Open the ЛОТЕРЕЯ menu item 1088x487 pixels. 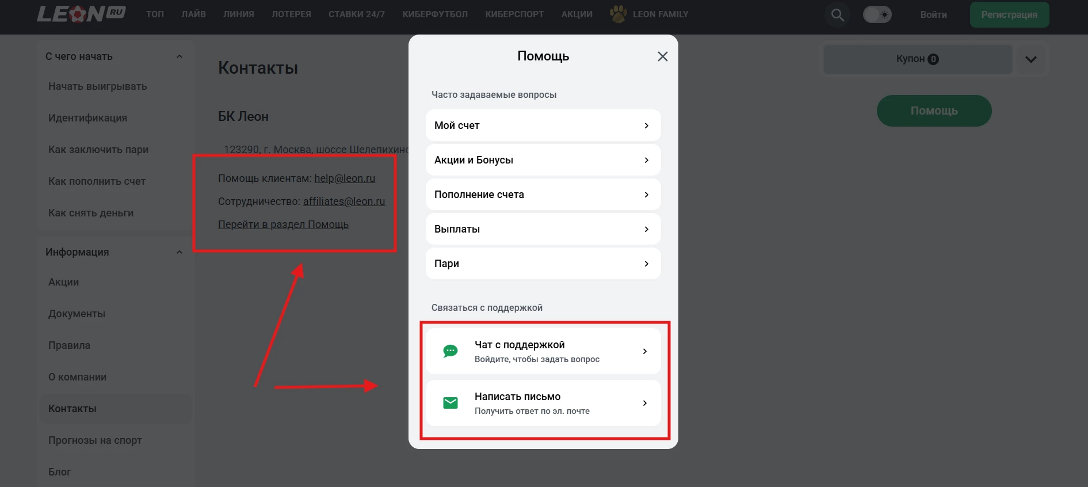(291, 14)
